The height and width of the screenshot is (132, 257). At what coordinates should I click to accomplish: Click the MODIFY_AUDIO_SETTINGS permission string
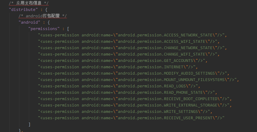coord(134,73)
